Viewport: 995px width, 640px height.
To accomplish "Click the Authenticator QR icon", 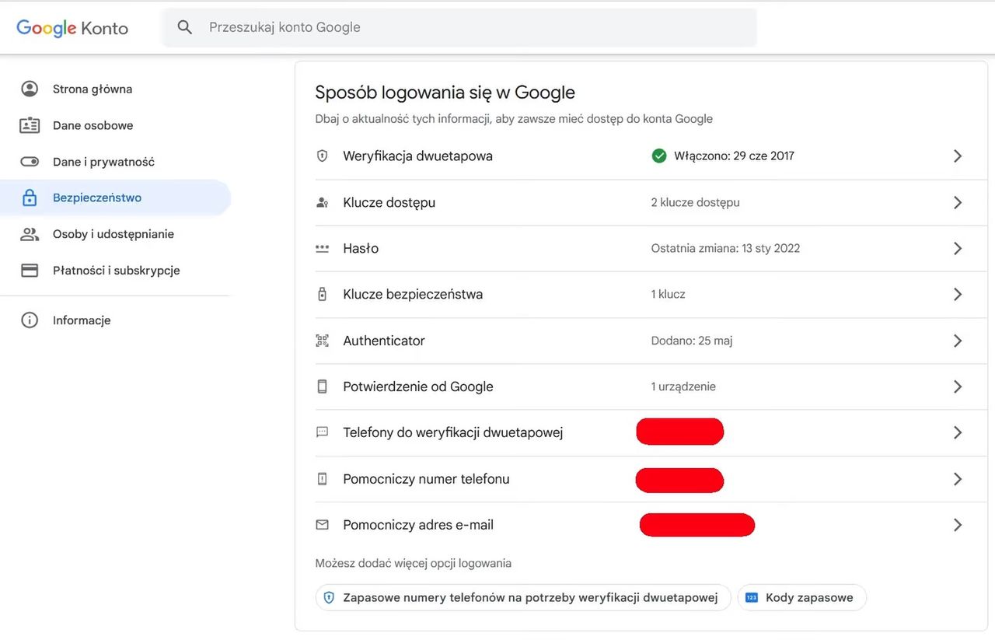I will pos(323,341).
